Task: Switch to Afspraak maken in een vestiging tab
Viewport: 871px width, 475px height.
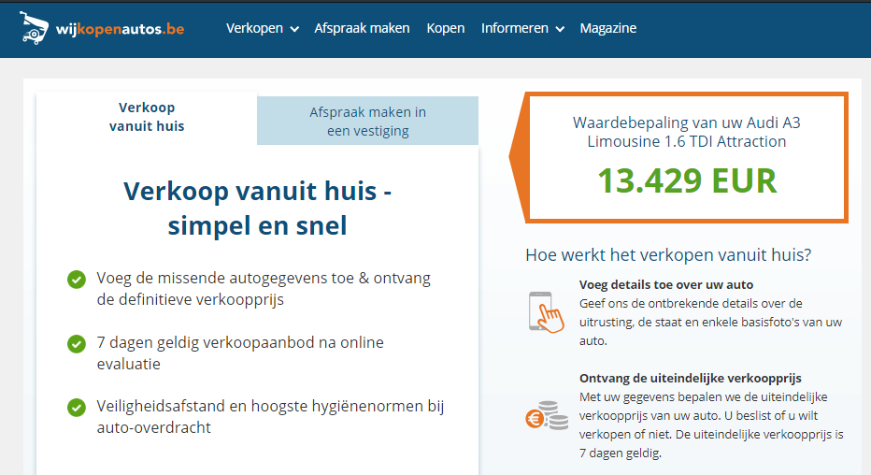Action: pos(367,122)
